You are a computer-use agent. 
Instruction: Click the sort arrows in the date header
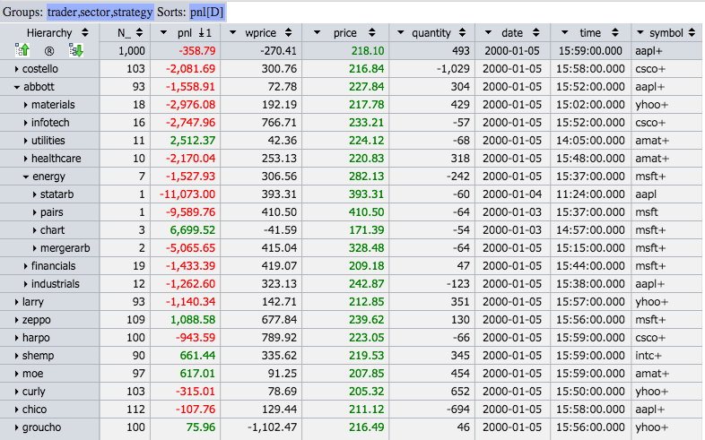tap(535, 33)
